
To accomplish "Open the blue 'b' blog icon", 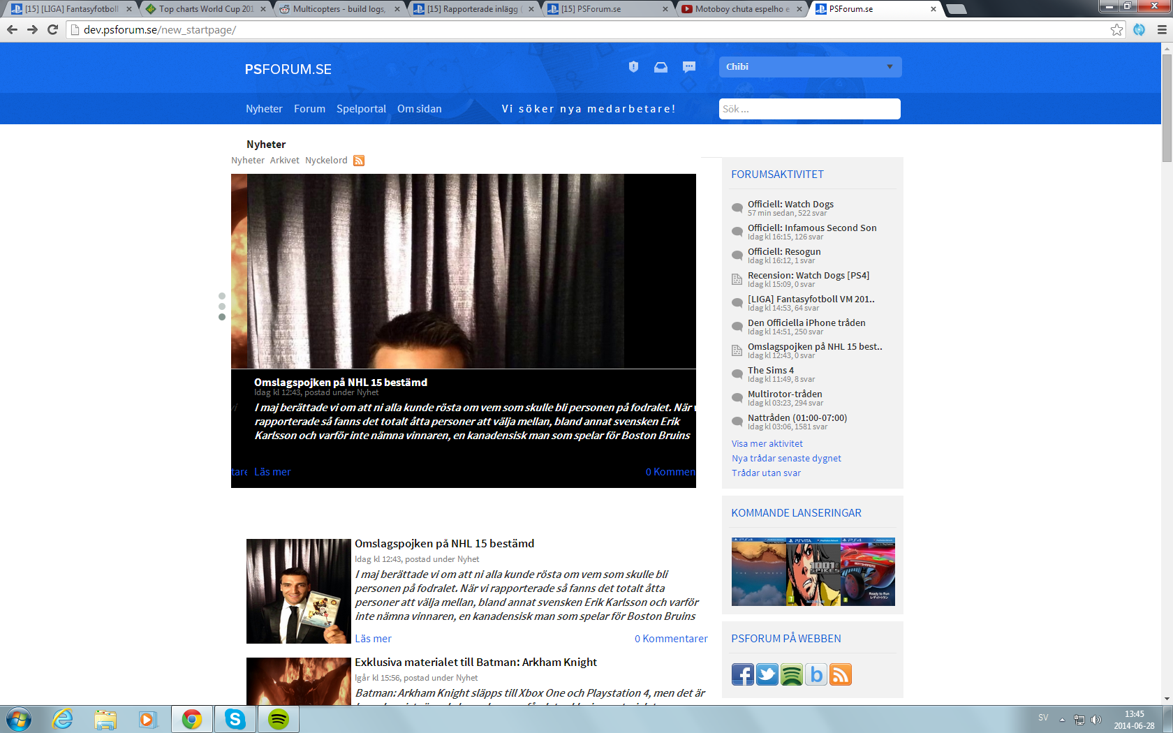I will [816, 674].
